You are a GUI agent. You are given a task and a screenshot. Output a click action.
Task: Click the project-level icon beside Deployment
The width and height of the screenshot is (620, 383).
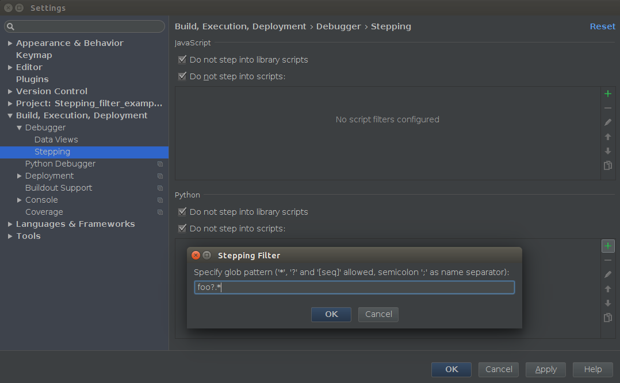click(x=160, y=176)
